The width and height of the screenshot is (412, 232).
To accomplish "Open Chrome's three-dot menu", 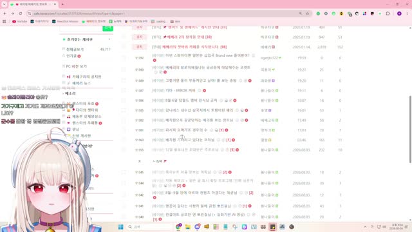I will tap(407, 14).
